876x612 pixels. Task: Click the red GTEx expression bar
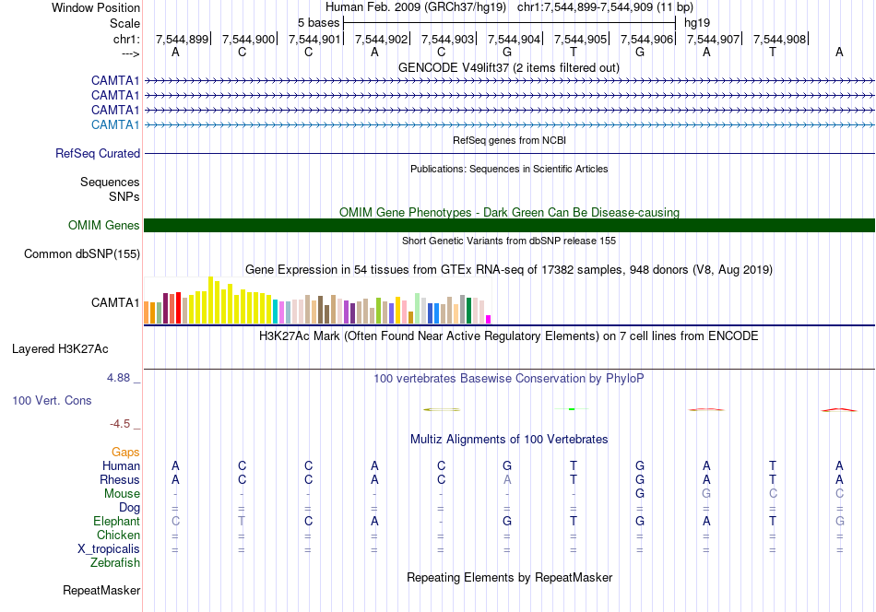[178, 308]
